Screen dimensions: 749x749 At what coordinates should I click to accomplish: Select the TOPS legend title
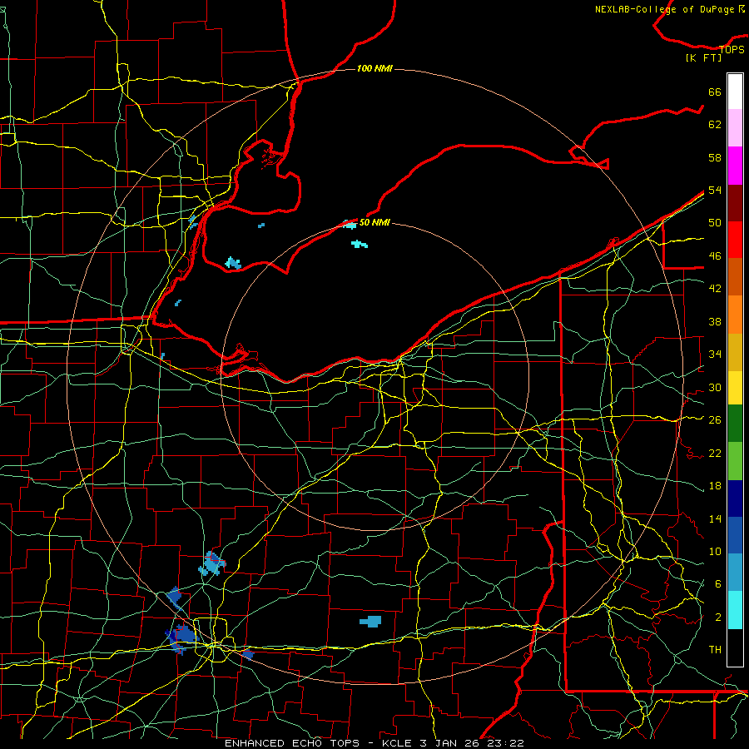[732, 50]
